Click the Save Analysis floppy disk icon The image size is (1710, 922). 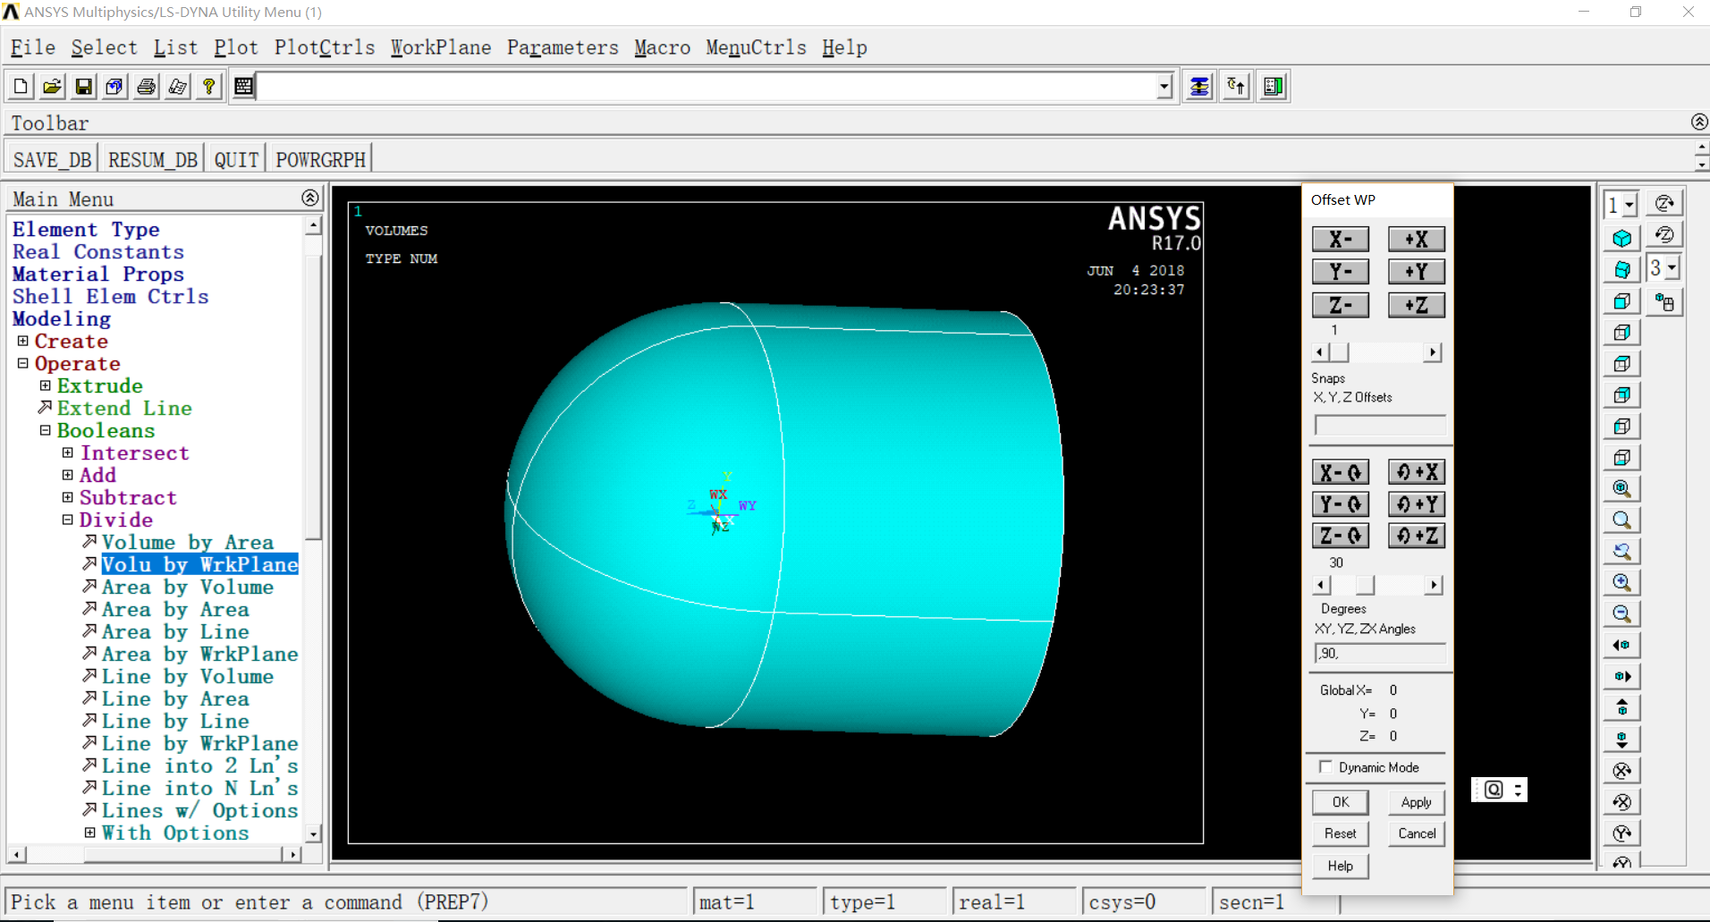83,87
